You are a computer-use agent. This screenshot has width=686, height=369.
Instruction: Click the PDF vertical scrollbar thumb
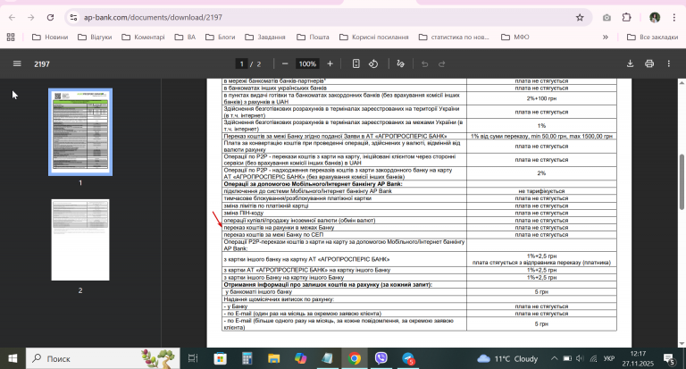(x=682, y=182)
